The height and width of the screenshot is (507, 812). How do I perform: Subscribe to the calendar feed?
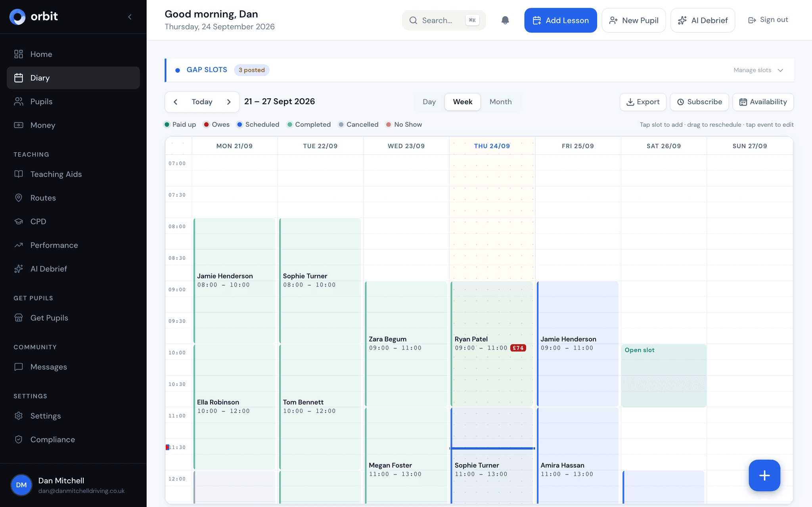coord(699,102)
